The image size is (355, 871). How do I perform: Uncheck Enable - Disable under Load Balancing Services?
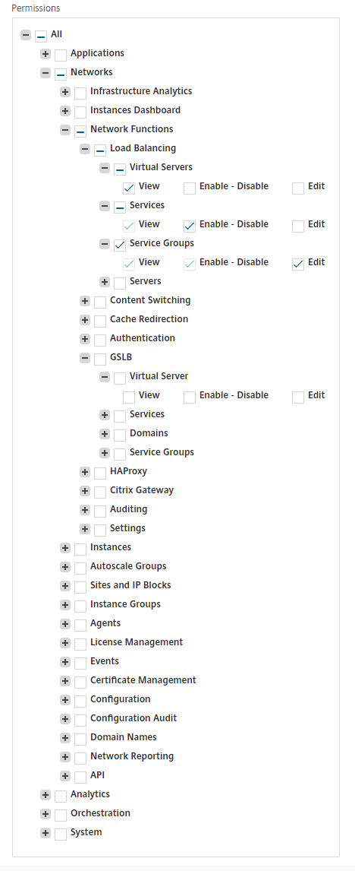(x=190, y=226)
